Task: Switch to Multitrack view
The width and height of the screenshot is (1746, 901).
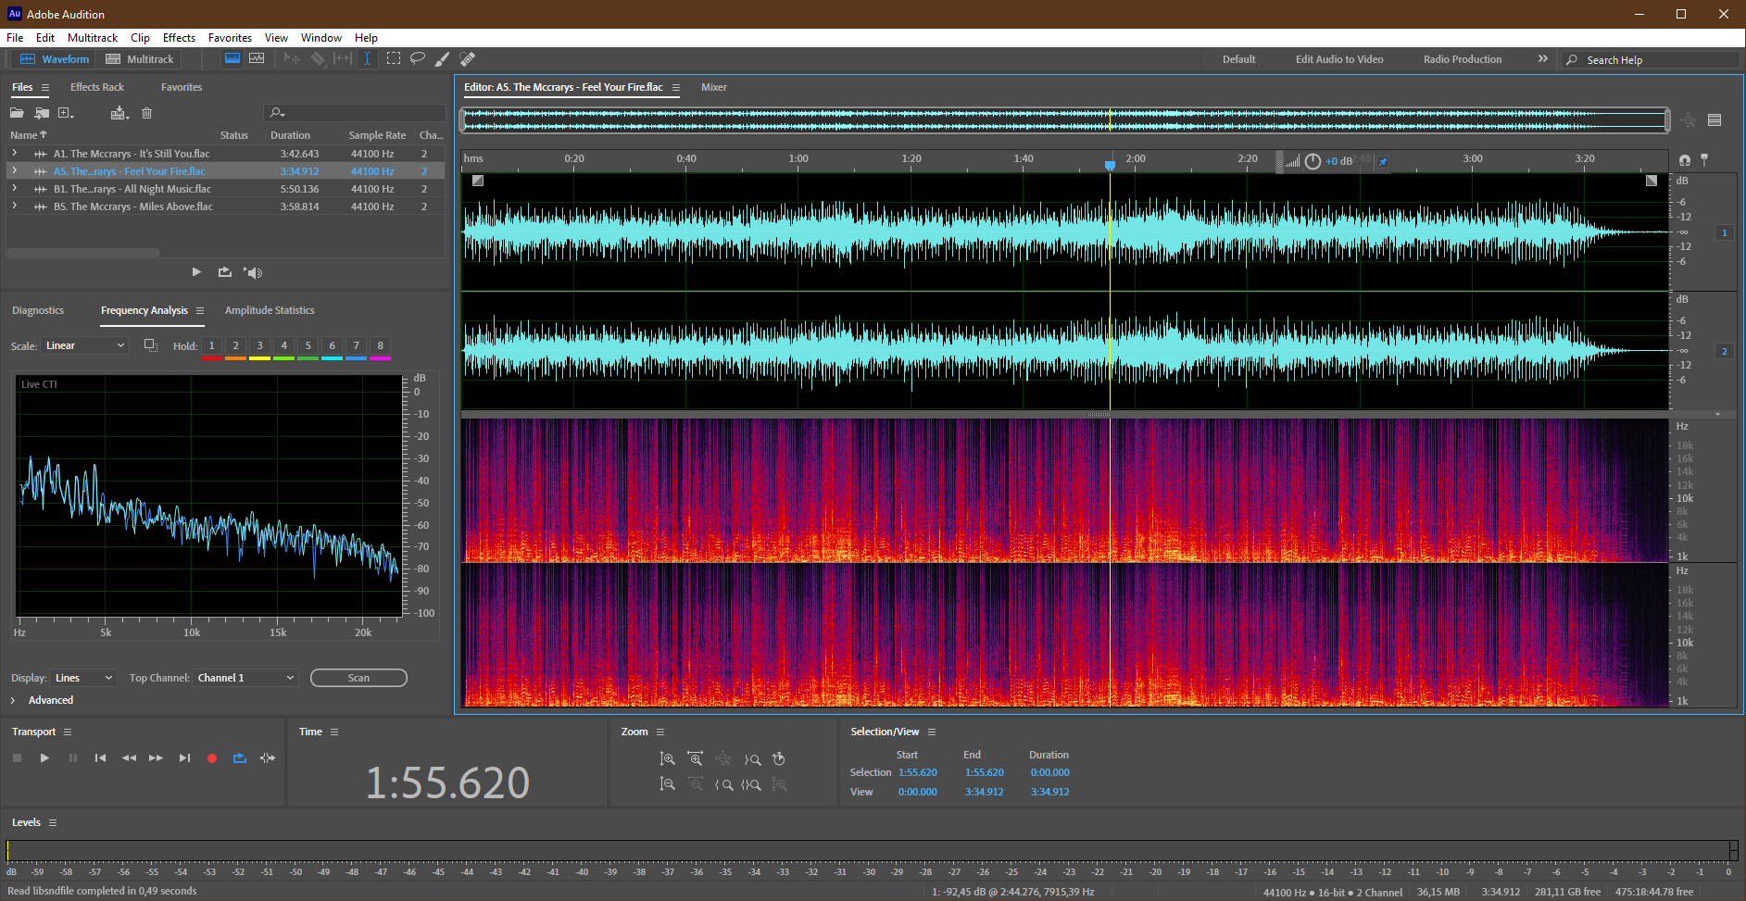Action: [x=140, y=59]
